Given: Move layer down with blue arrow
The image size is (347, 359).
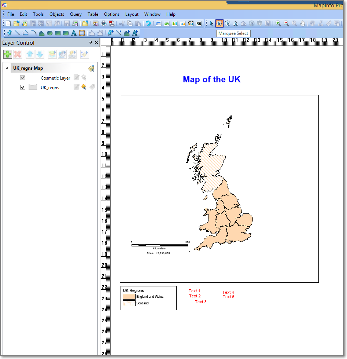Looking at the screenshot, I should click(40, 54).
